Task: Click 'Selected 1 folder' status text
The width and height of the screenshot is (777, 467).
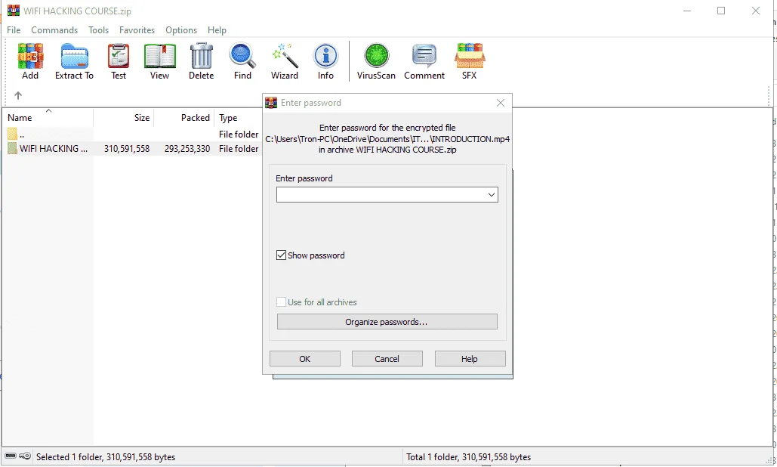Action: (x=106, y=456)
